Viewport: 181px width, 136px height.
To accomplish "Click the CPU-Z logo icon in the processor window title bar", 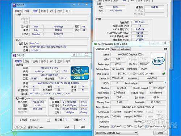I will (x=14, y=55).
